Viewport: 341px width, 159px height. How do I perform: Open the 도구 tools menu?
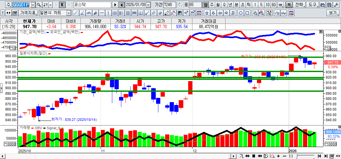tap(312, 5)
